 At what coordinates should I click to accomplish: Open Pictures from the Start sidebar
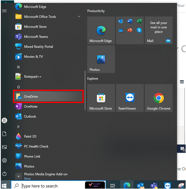4,147
